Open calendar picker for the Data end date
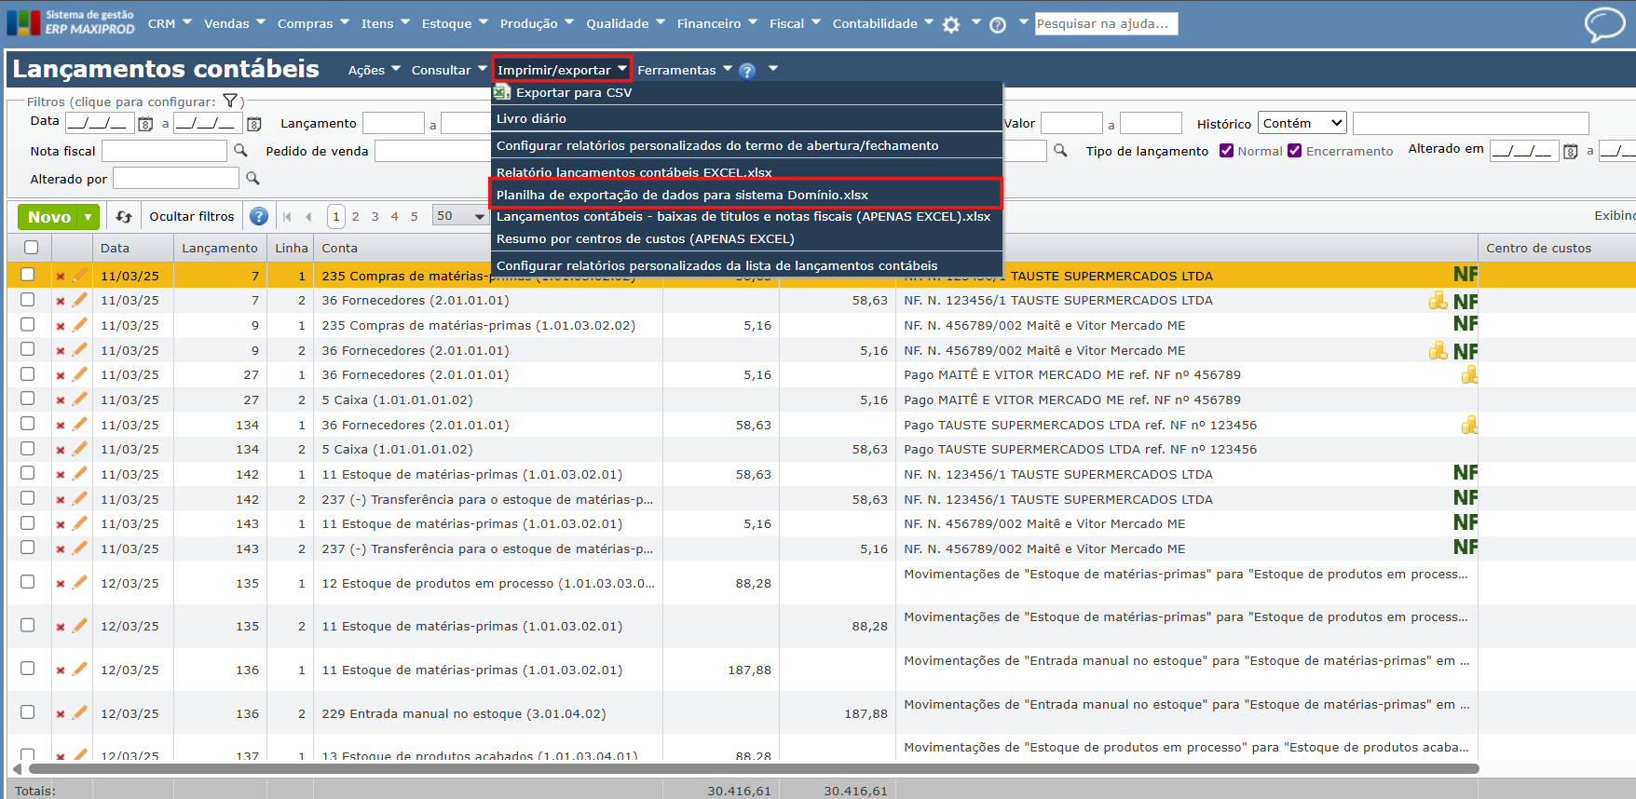Viewport: 1636px width, 799px height. 254,124
